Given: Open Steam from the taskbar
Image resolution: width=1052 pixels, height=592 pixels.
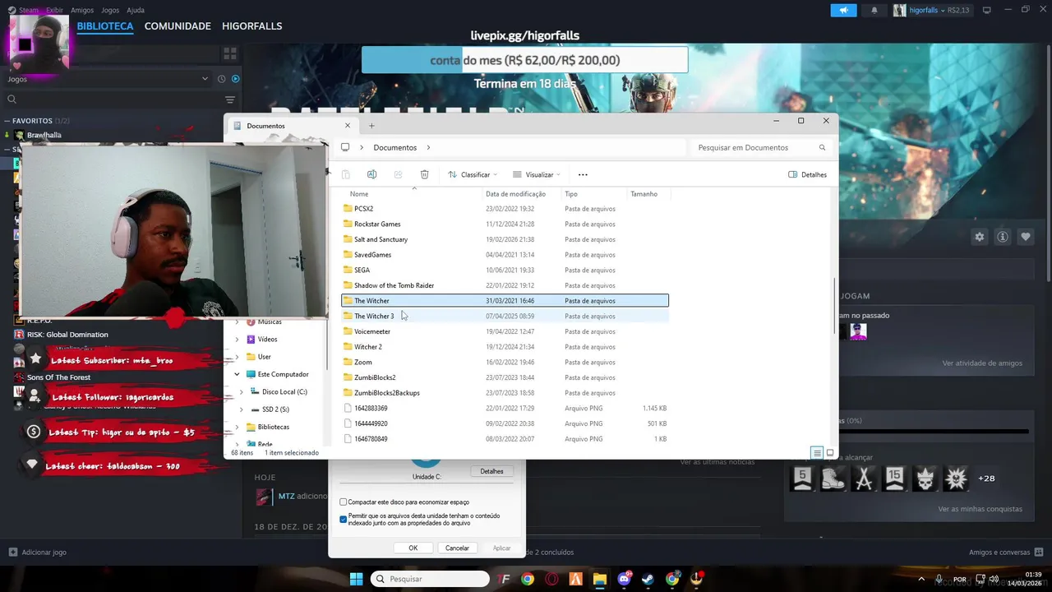Looking at the screenshot, I should pos(648,579).
